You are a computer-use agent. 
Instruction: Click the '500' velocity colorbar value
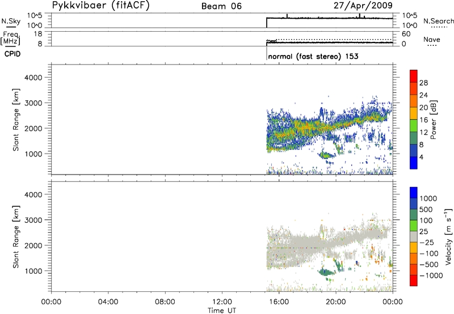(426, 210)
